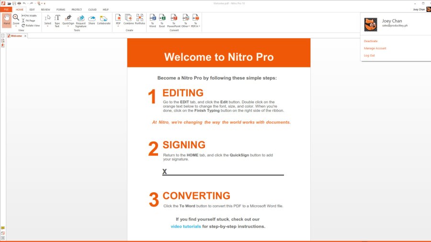Convert PDF To Word

pos(153,21)
